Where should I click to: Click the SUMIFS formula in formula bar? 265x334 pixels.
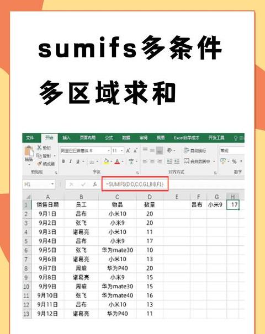pos(135,184)
